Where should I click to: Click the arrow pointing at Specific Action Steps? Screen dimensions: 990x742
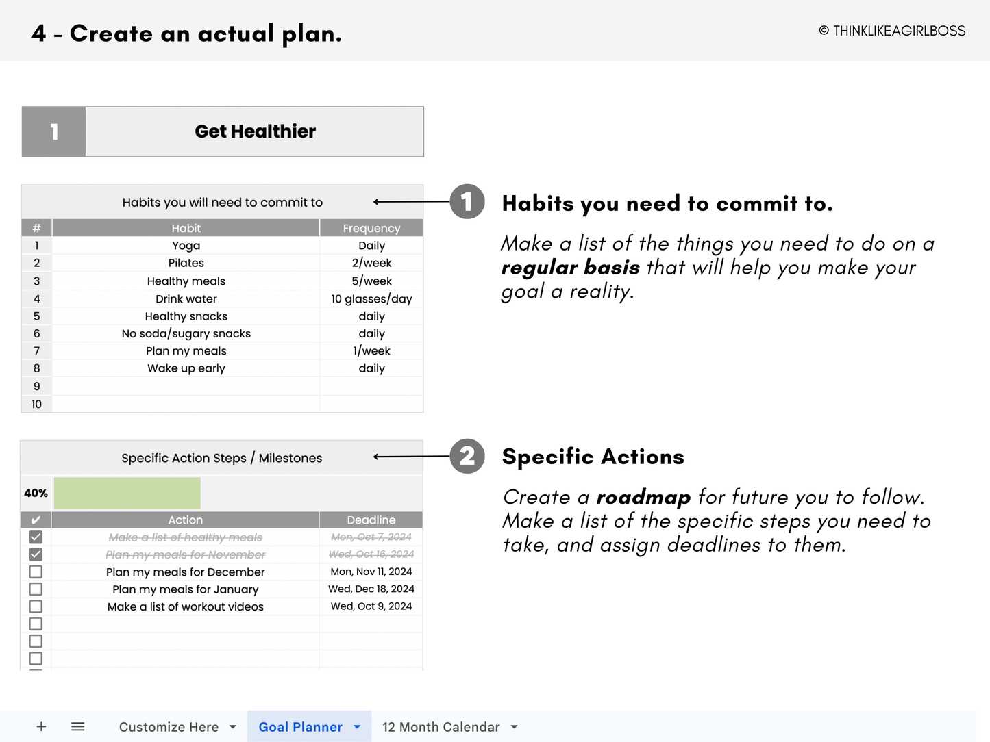(x=408, y=457)
